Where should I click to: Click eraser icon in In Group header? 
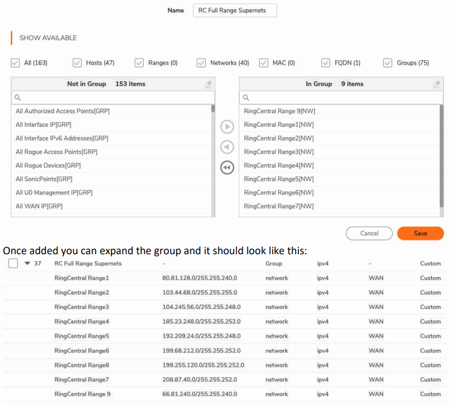click(x=436, y=84)
